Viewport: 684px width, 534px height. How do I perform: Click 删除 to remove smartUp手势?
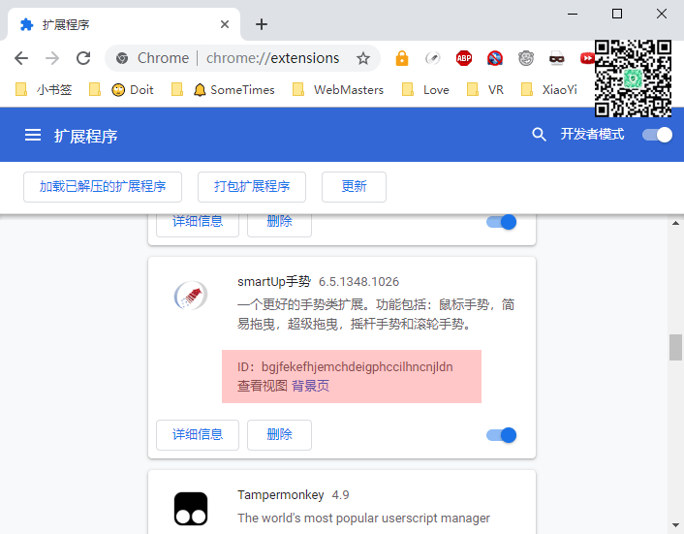[x=279, y=434]
